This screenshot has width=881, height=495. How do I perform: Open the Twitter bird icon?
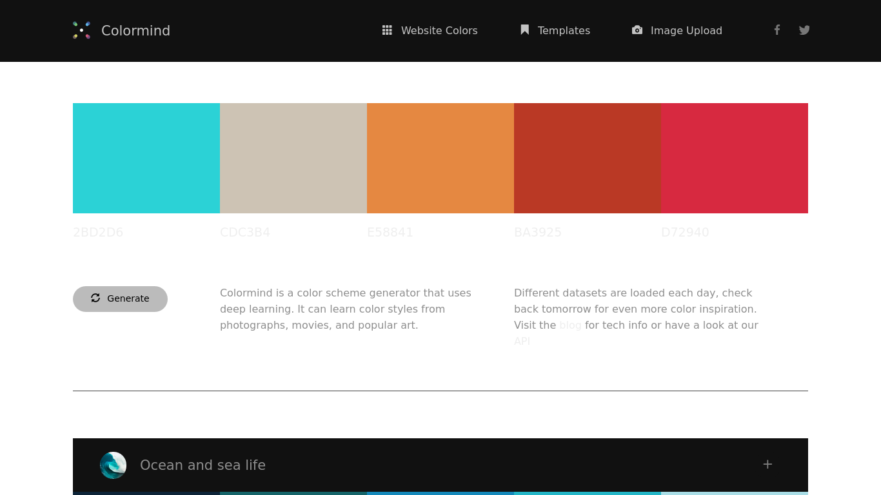804,30
